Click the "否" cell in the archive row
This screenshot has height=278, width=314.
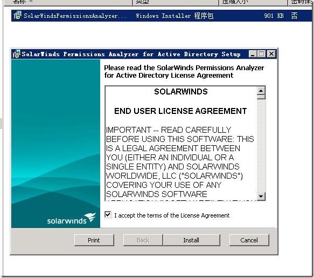click(294, 16)
